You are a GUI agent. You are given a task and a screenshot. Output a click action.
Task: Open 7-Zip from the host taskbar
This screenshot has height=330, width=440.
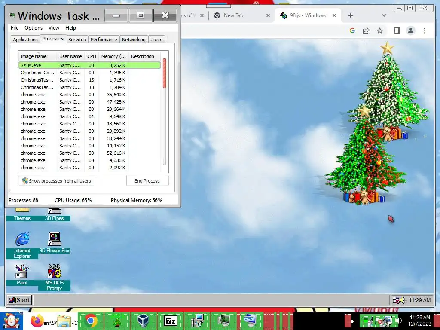point(171,321)
